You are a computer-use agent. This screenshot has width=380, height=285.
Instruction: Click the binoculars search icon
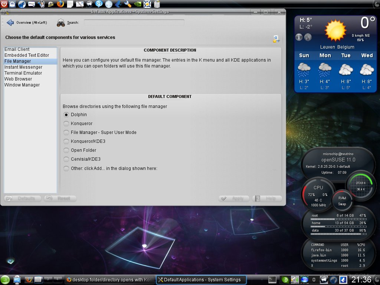click(61, 23)
